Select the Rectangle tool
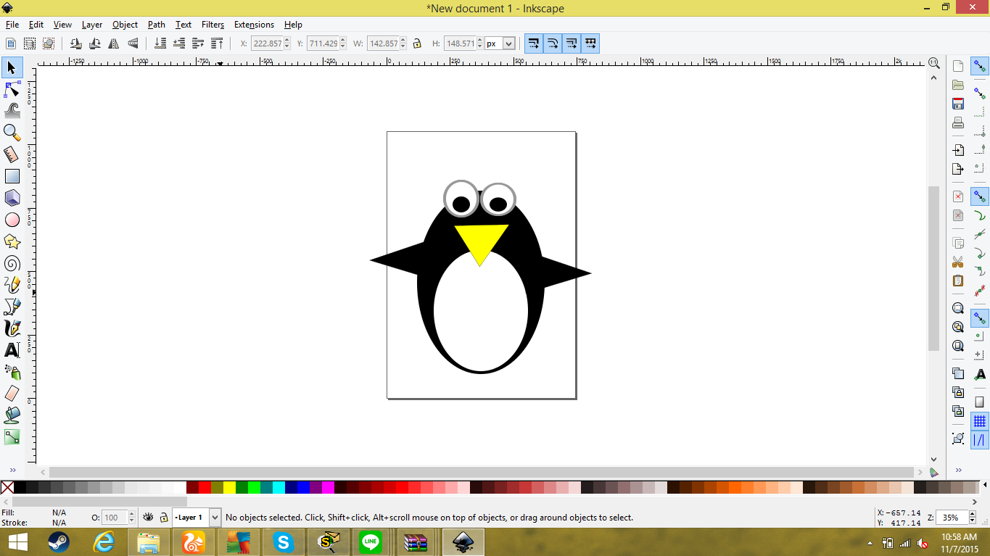The height and width of the screenshot is (556, 990). (12, 176)
